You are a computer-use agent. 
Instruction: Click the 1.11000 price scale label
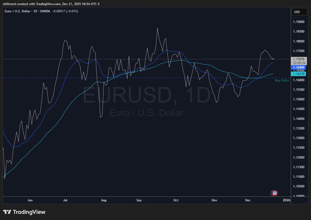tap(299, 177)
